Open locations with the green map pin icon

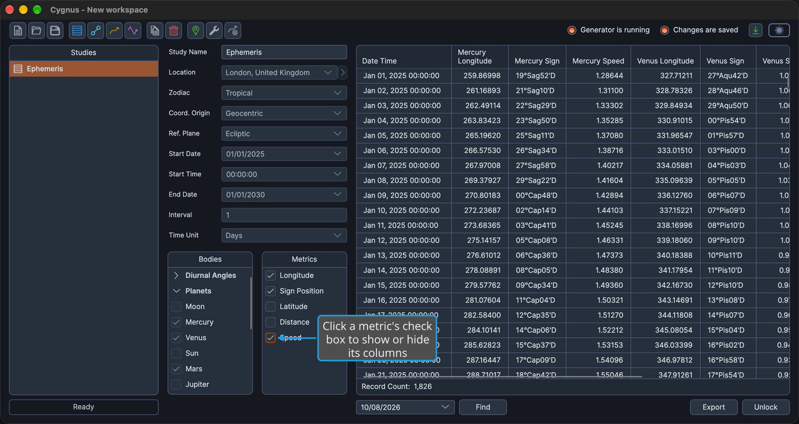(x=196, y=31)
